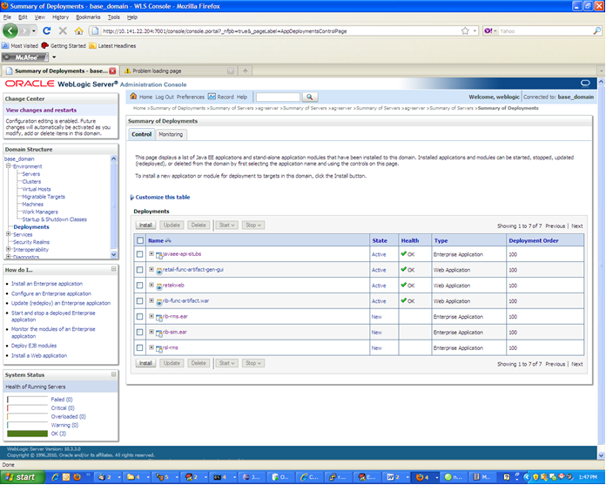
Task: Switch to the Monitoring tab
Action: click(x=171, y=134)
